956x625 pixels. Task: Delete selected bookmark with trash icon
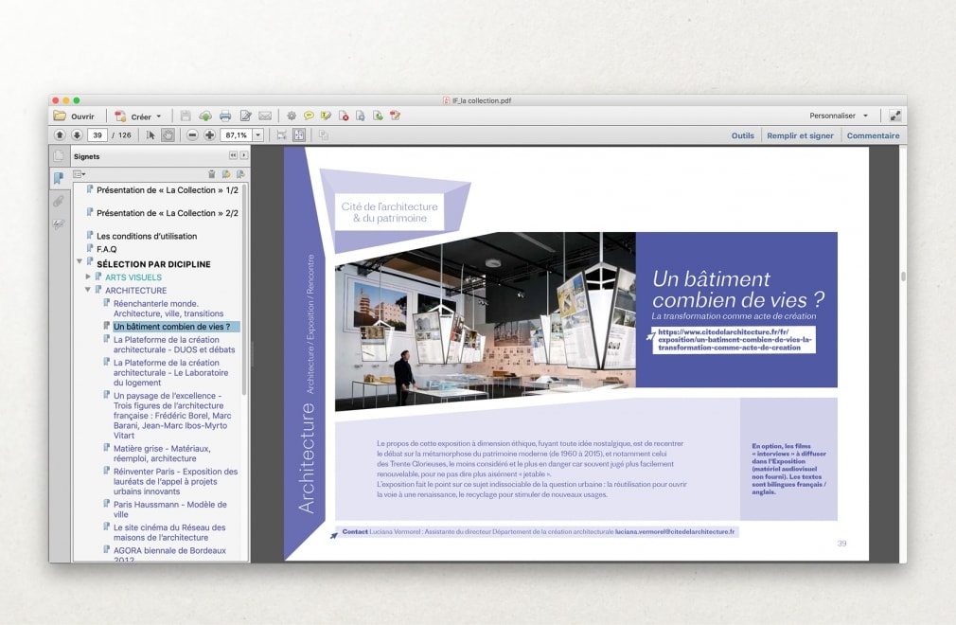pyautogui.click(x=211, y=174)
